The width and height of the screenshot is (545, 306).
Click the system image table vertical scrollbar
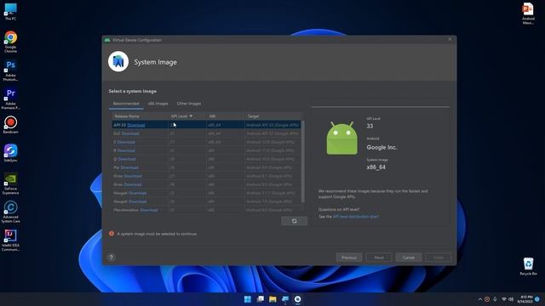303,161
